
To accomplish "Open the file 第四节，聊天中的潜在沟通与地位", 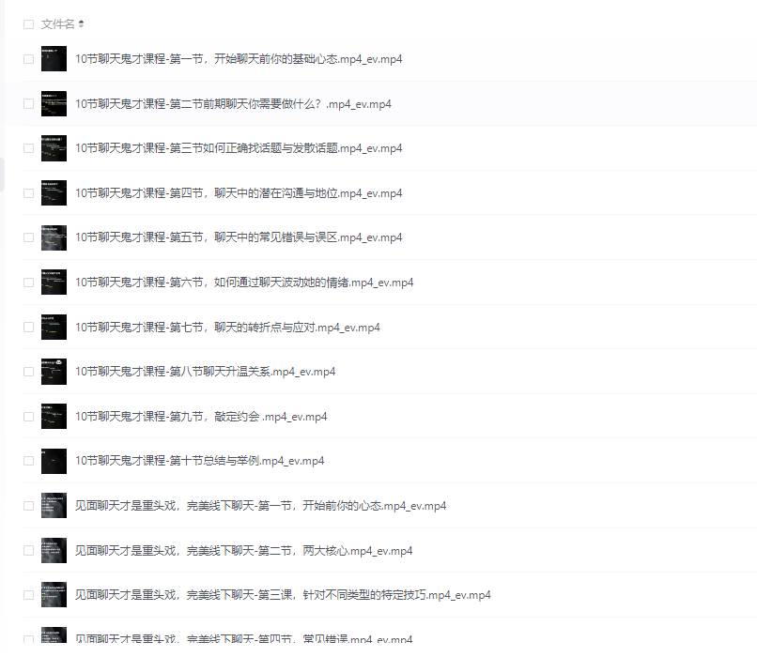I will click(239, 193).
